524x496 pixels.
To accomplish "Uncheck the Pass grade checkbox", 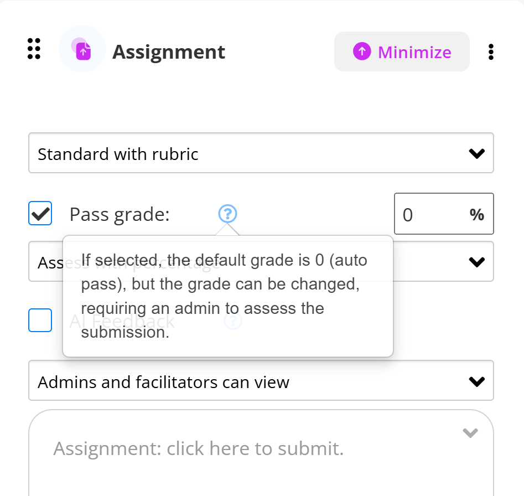I will [x=40, y=214].
